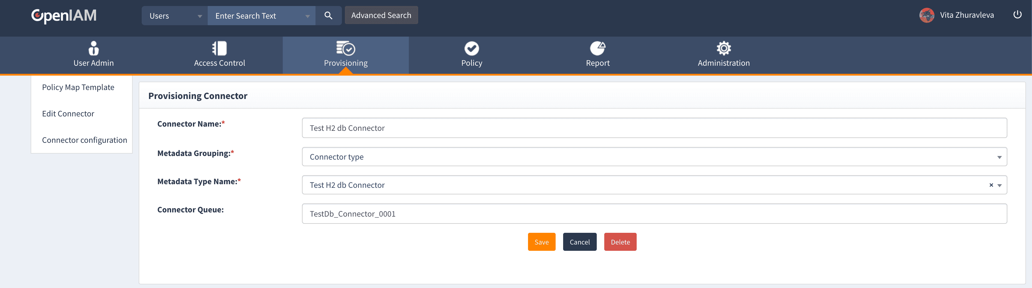Screen dimensions: 1032x288
Task: Click the orange Save button
Action: [541, 242]
